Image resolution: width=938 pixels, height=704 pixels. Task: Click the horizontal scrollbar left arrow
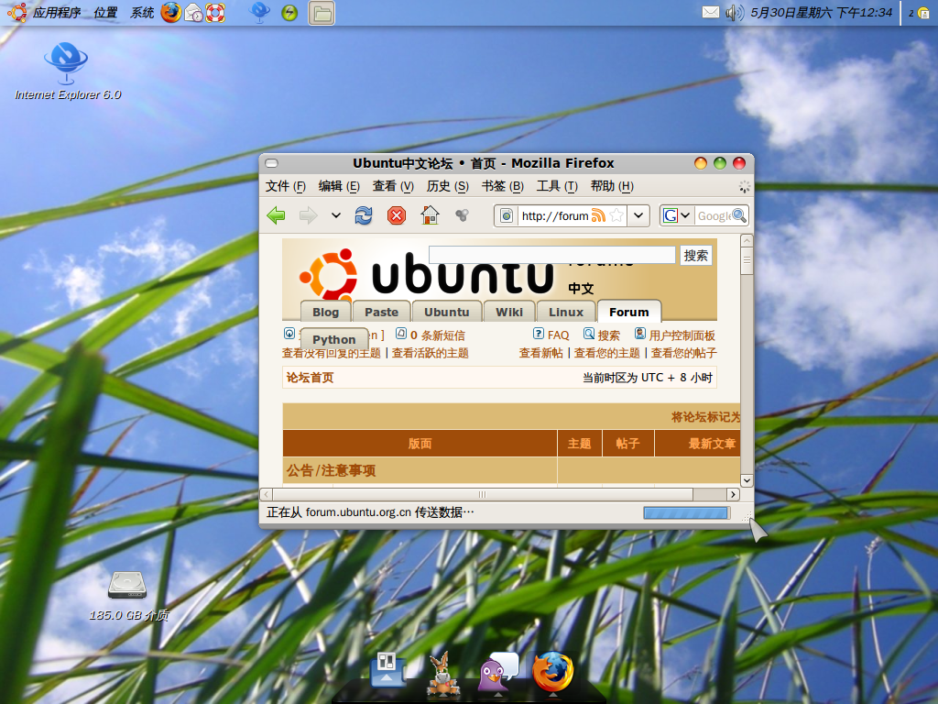point(267,494)
